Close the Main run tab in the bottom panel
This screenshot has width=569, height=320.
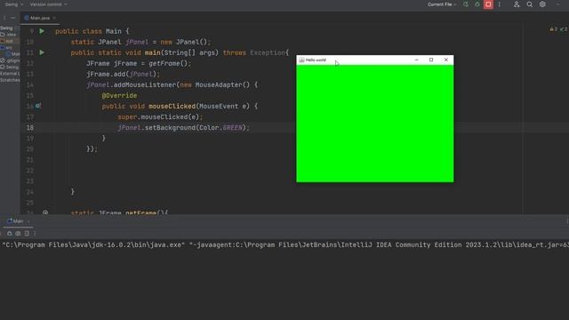pyautogui.click(x=28, y=221)
